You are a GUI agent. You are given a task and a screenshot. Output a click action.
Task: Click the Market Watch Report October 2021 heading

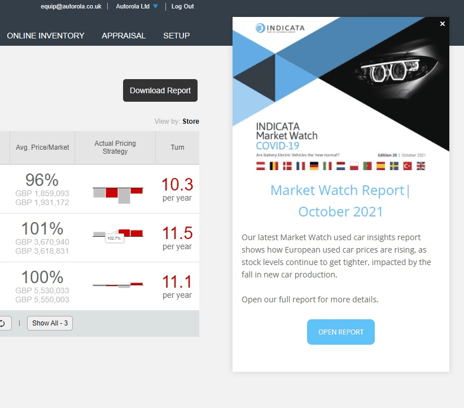coord(340,201)
